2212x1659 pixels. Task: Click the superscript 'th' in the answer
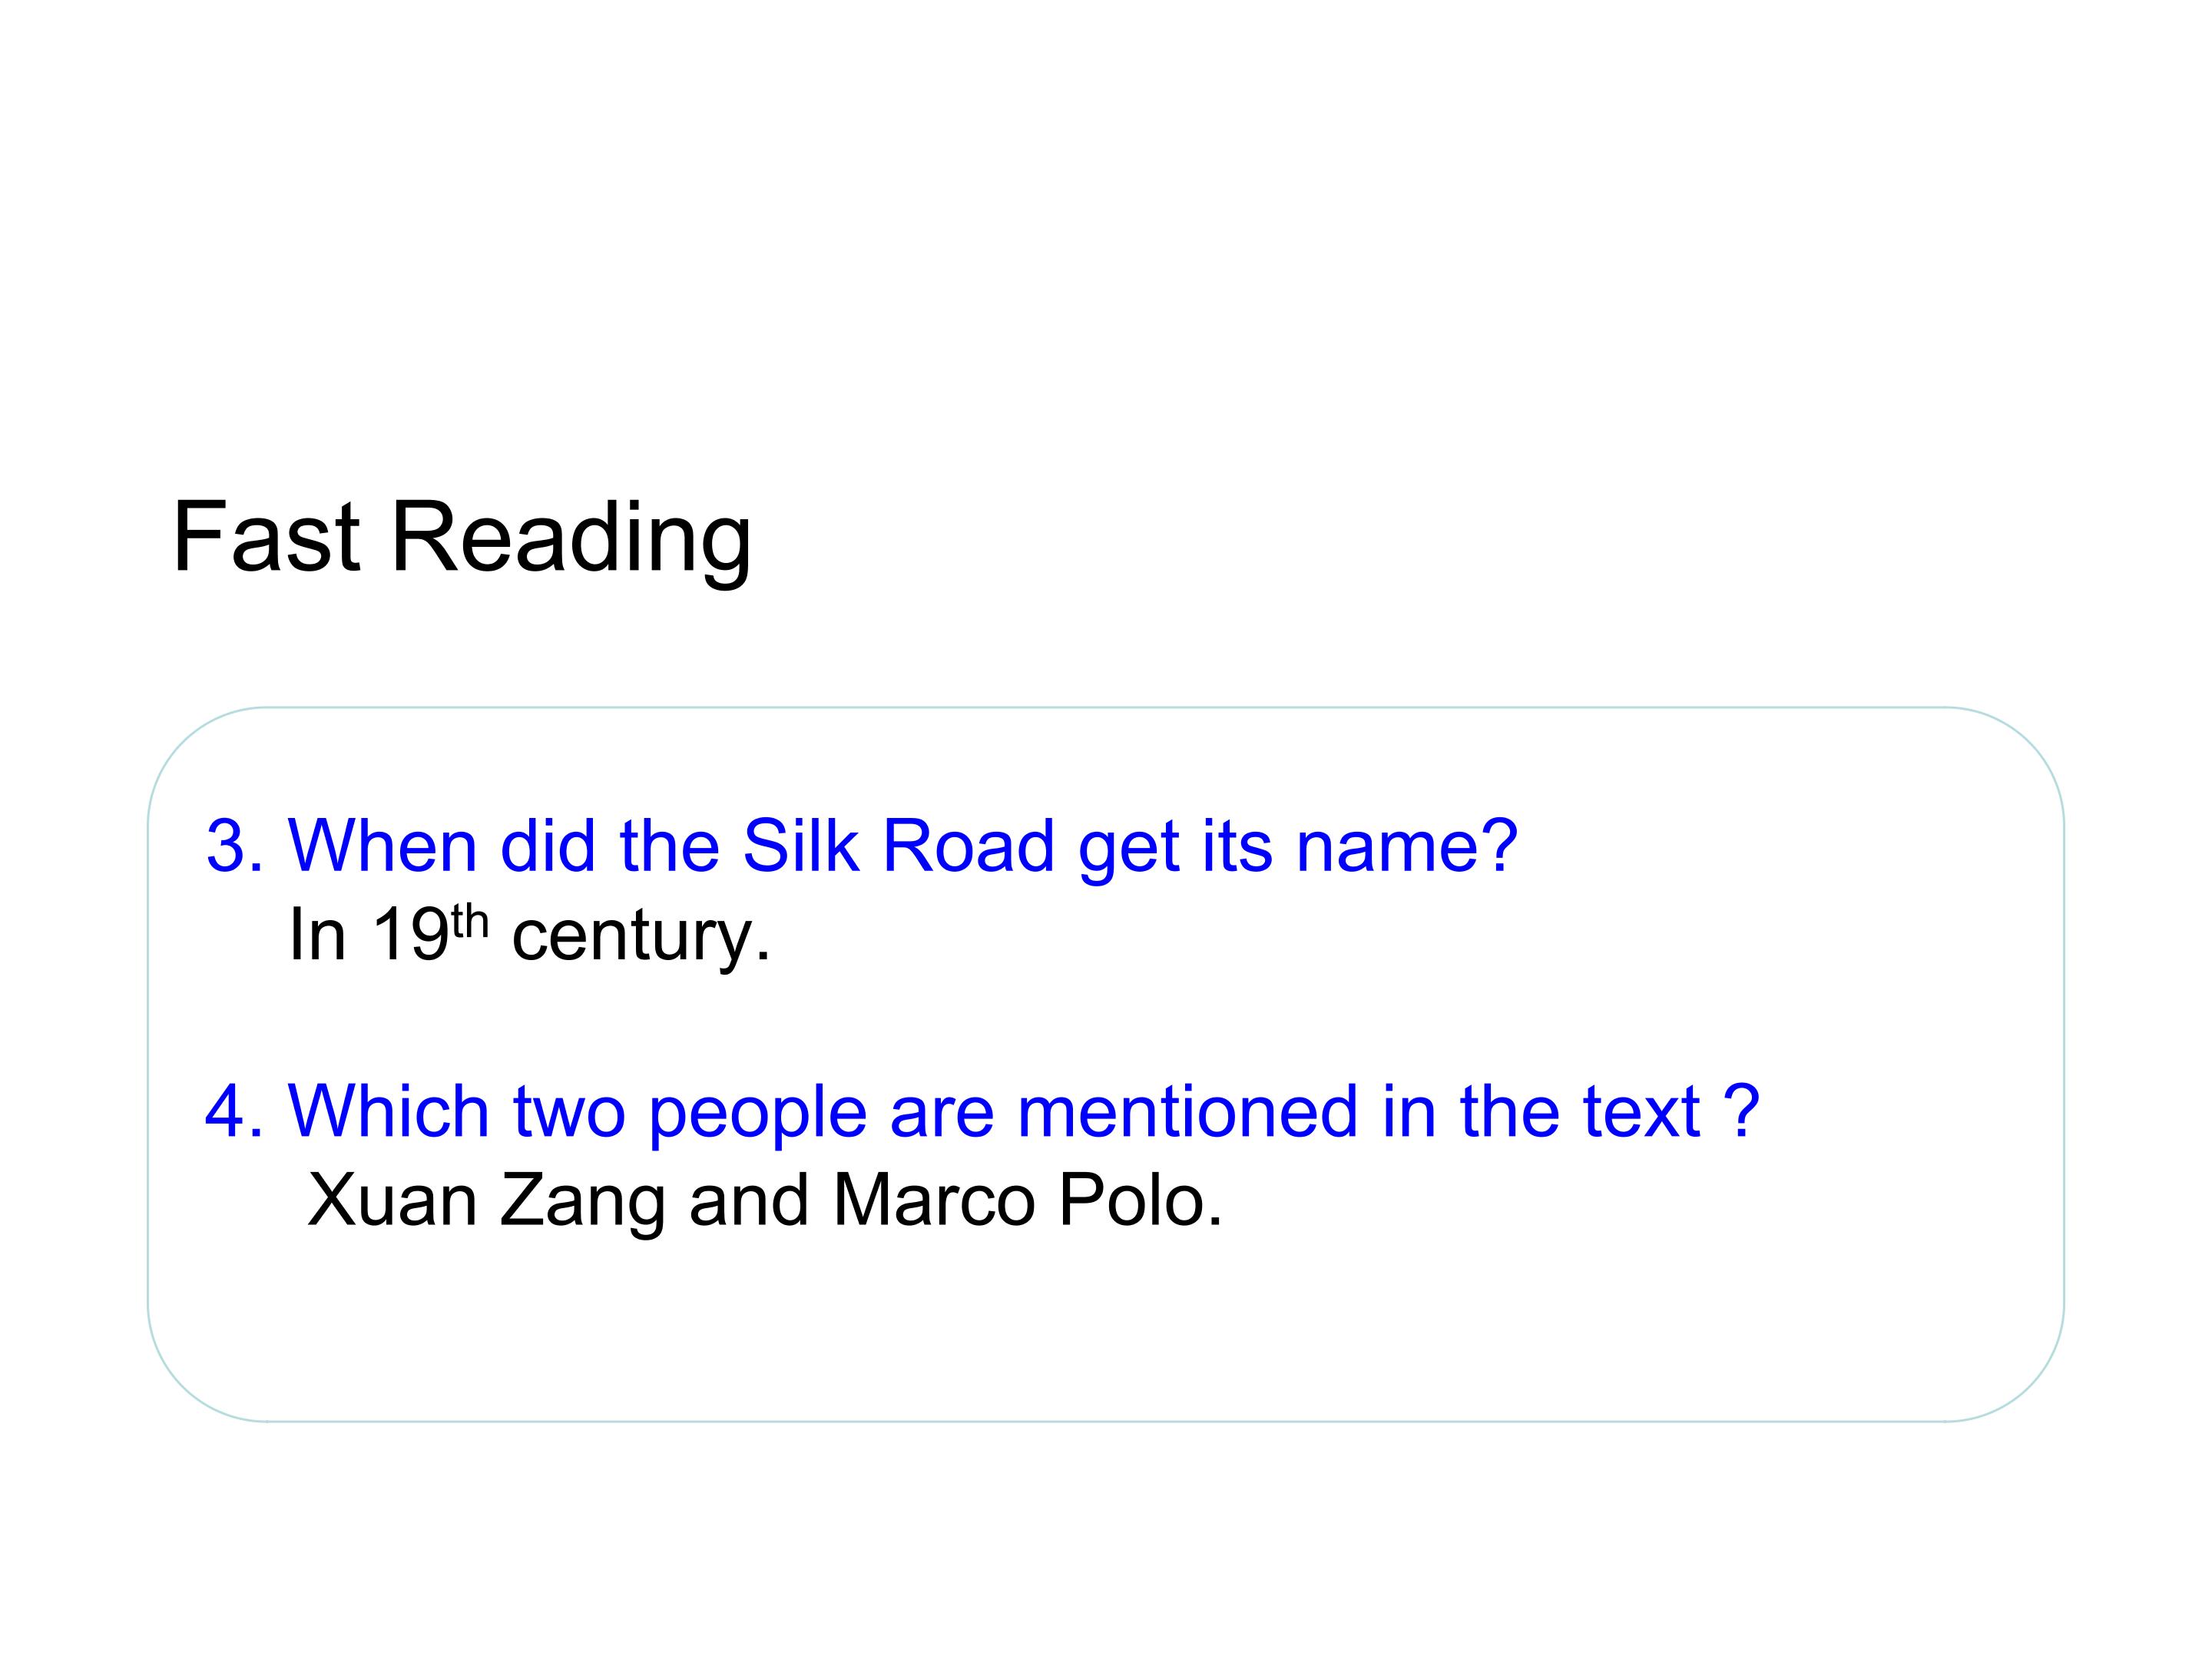469,921
